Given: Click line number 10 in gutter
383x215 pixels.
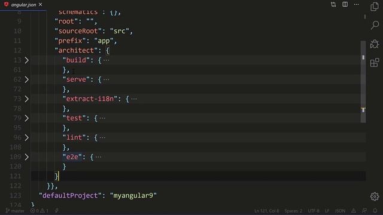Looking at the screenshot, I should tap(17, 31).
